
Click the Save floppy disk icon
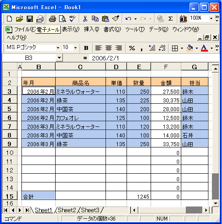tap(30, 19)
